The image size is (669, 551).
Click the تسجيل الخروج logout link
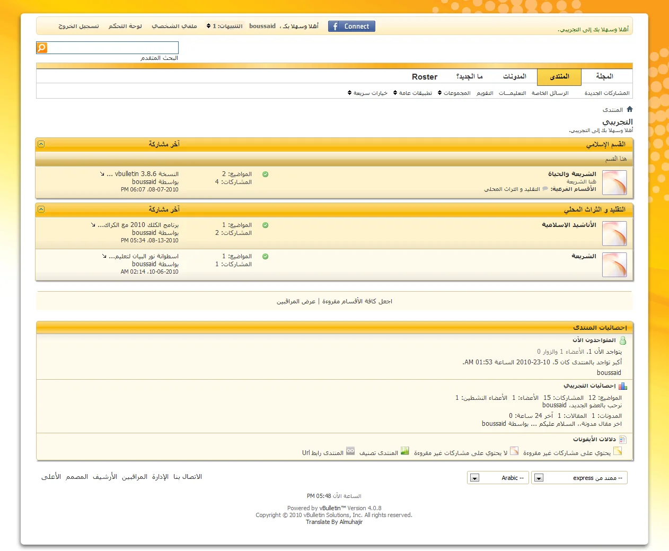pyautogui.click(x=78, y=26)
